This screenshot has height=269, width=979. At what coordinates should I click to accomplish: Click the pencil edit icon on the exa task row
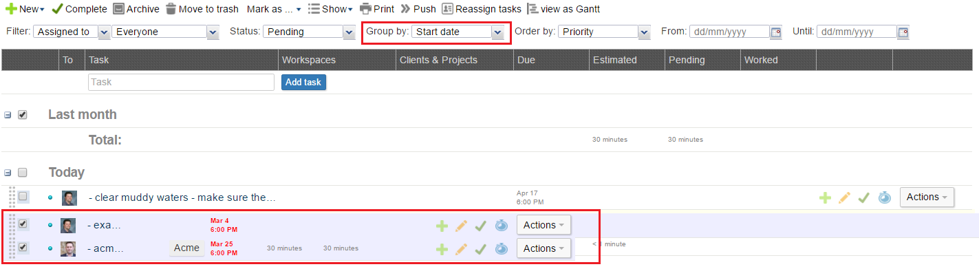coord(461,225)
